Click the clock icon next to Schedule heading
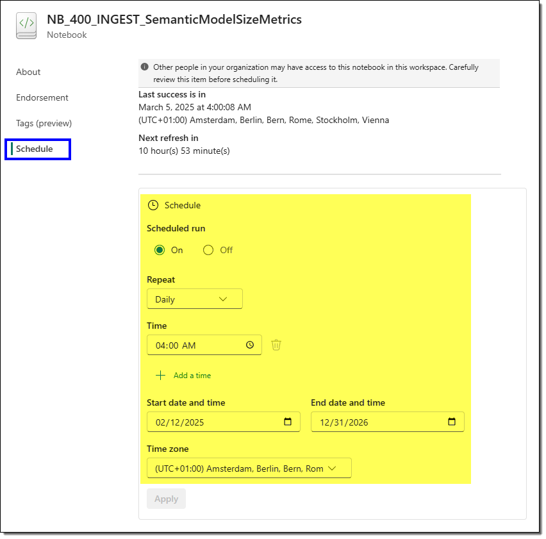 153,204
